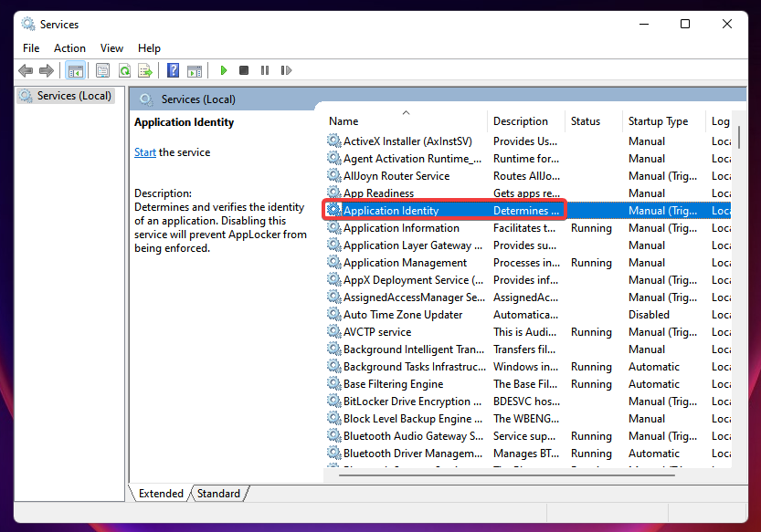Sort by the Log column header
Screen dimensions: 761x532
click(x=719, y=121)
